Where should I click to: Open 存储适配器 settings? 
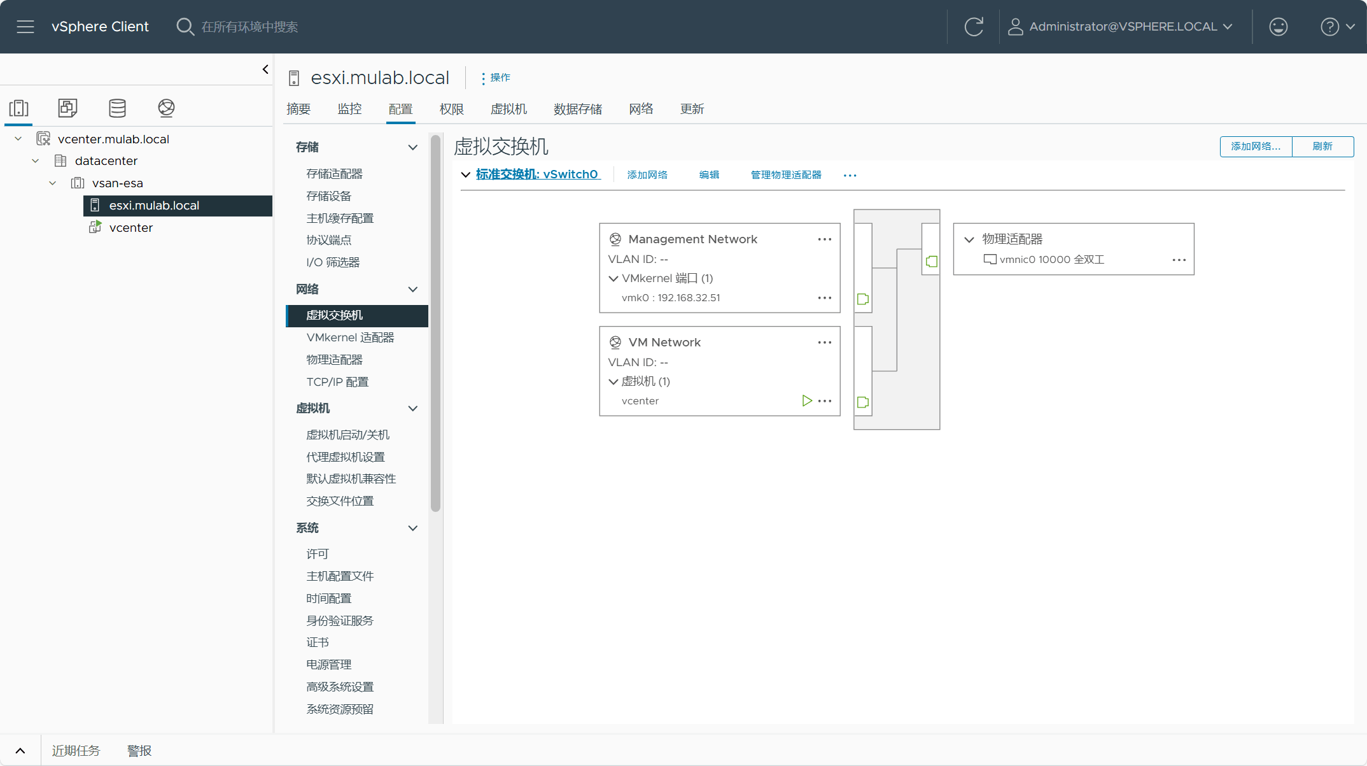pyautogui.click(x=334, y=174)
